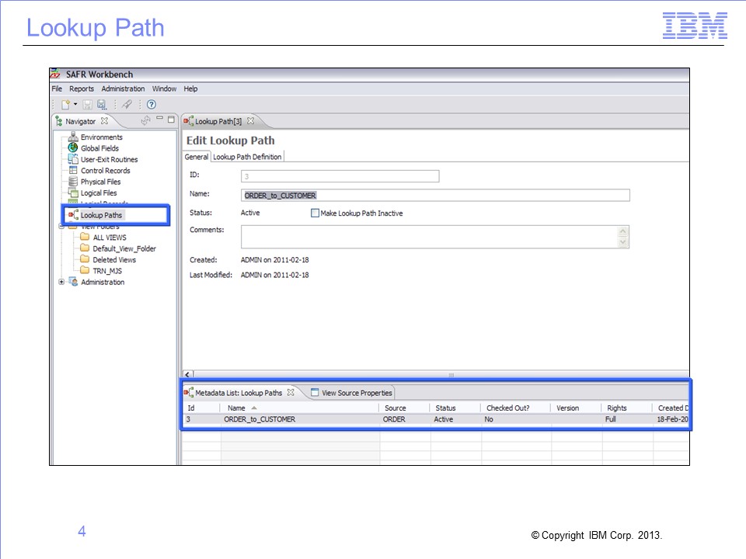Image resolution: width=746 pixels, height=559 pixels.
Task: Click inside the Comments text box
Action: 429,237
